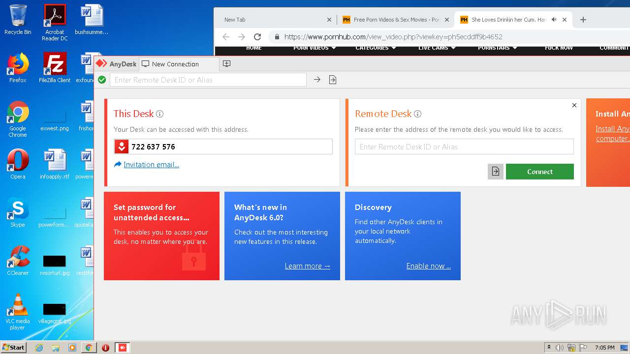Close the Remote Desk panel
The width and height of the screenshot is (630, 354).
coord(574,105)
